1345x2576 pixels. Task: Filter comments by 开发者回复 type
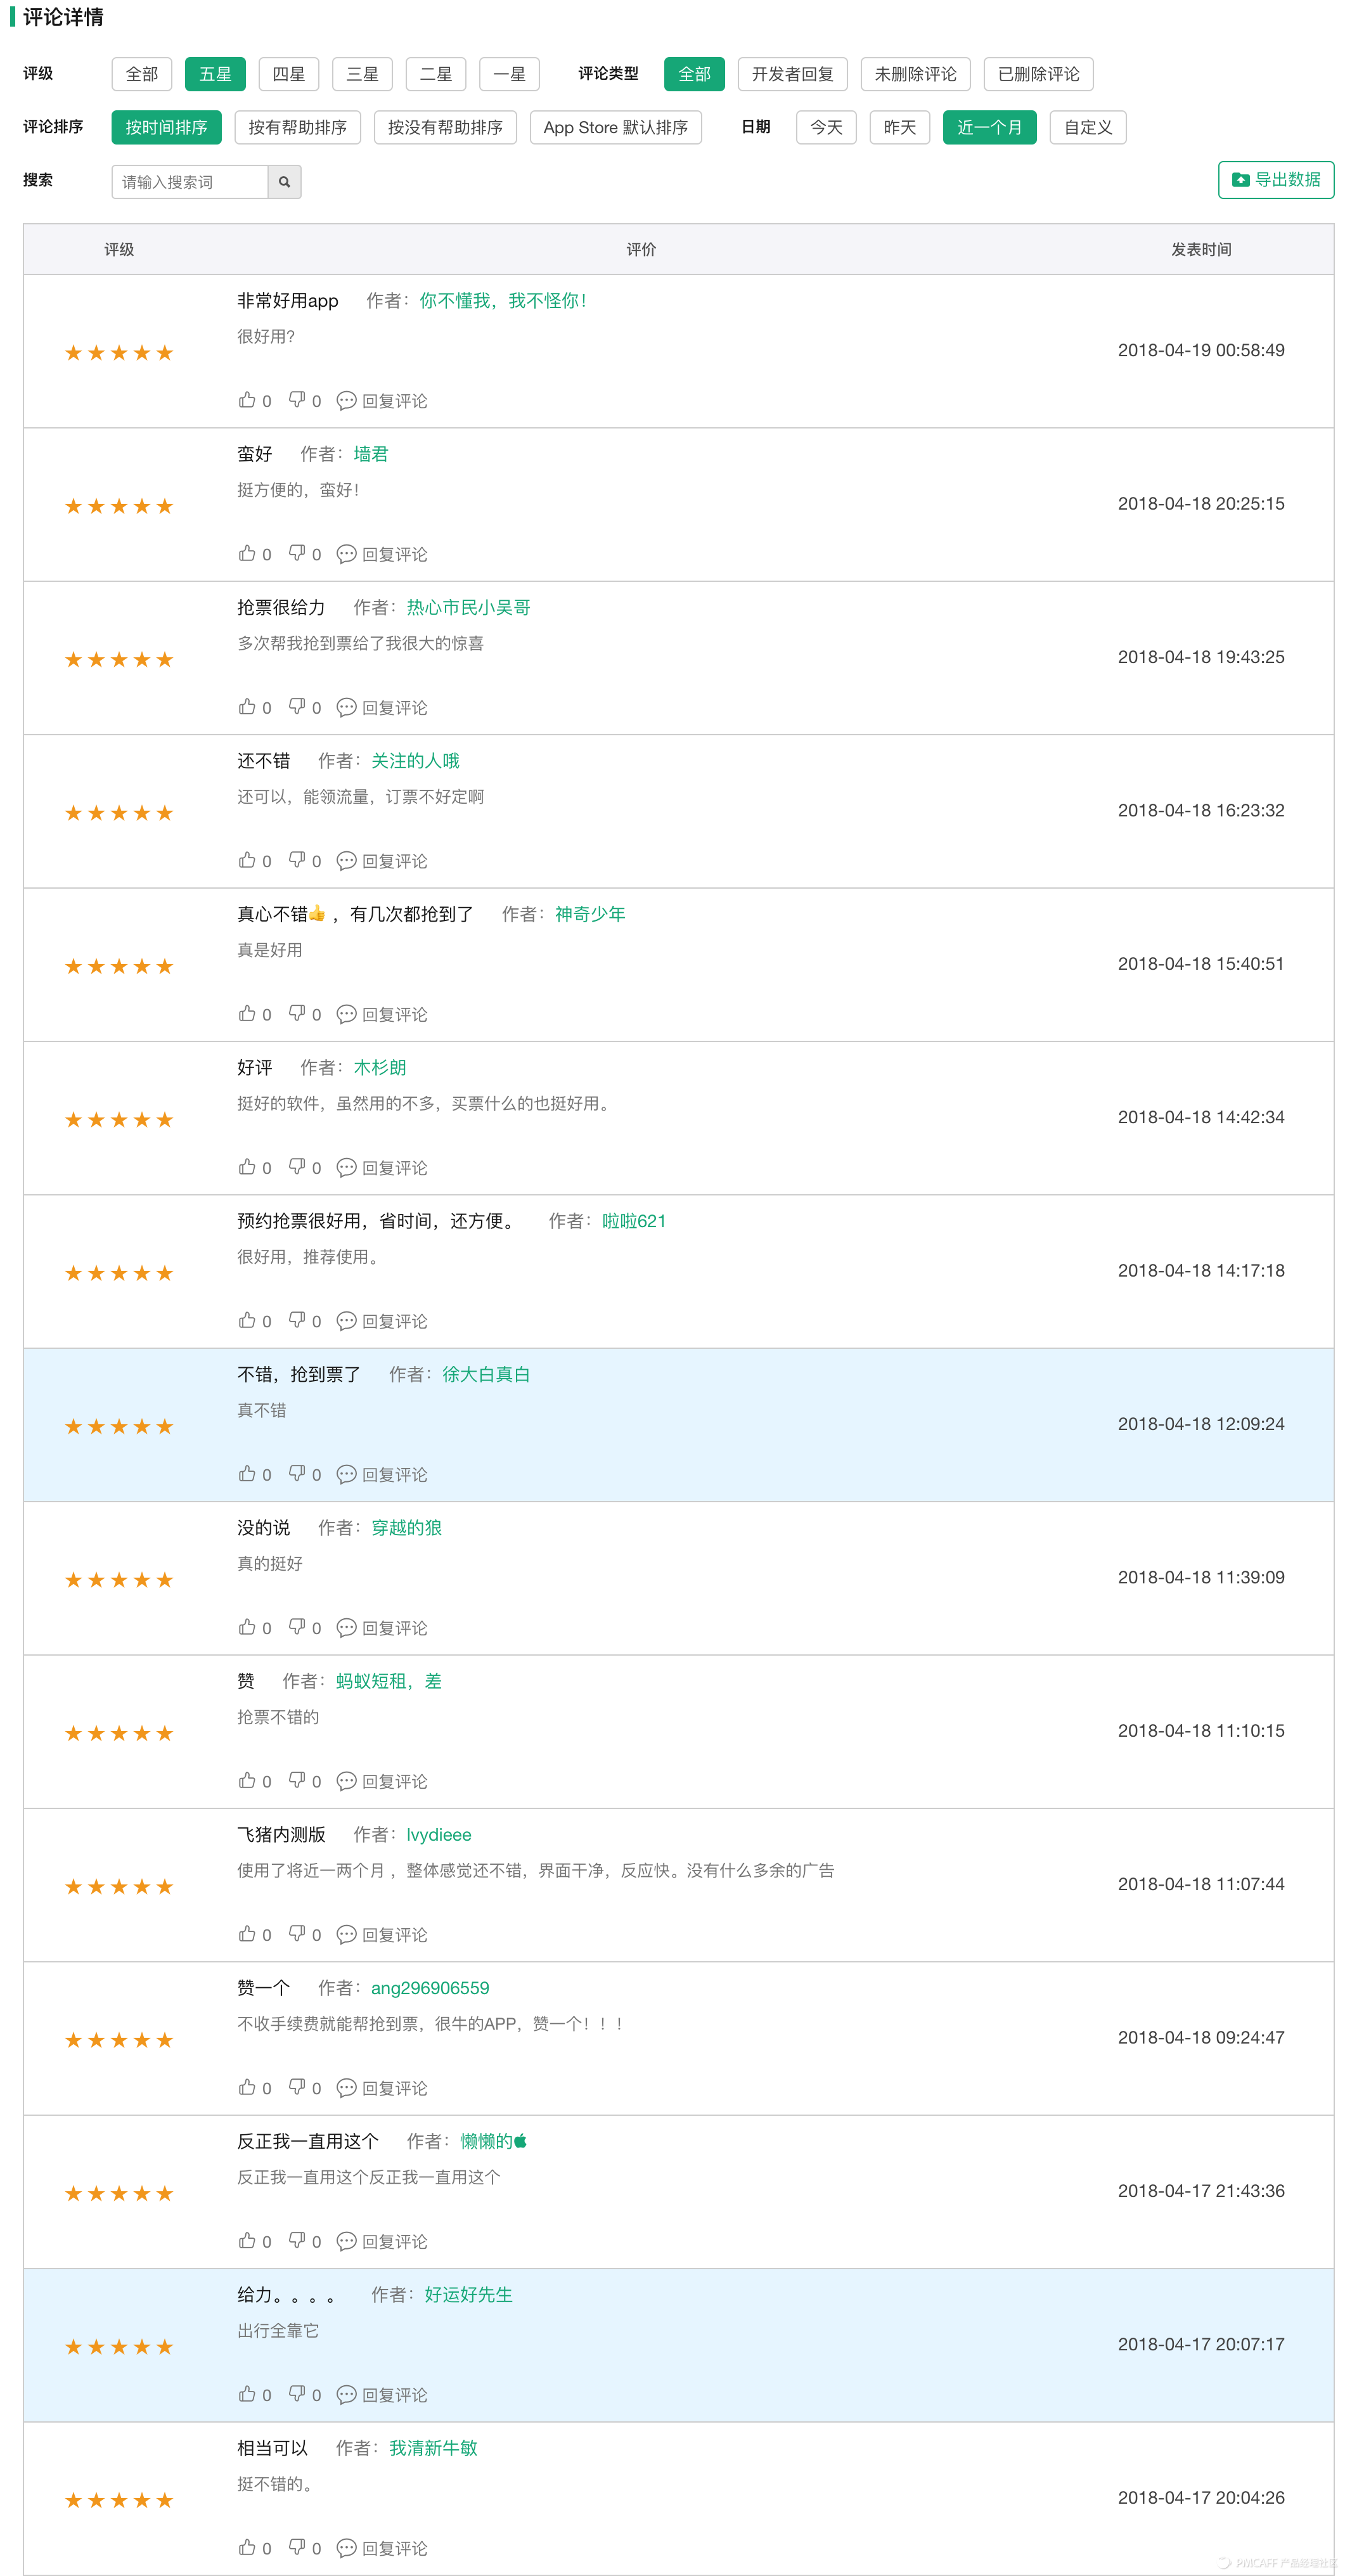tap(792, 74)
